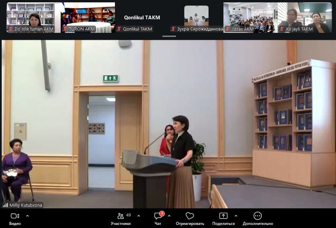Click the Отреагировать heart reaction icon
Viewport: 336px width, 228px height.
(190, 216)
